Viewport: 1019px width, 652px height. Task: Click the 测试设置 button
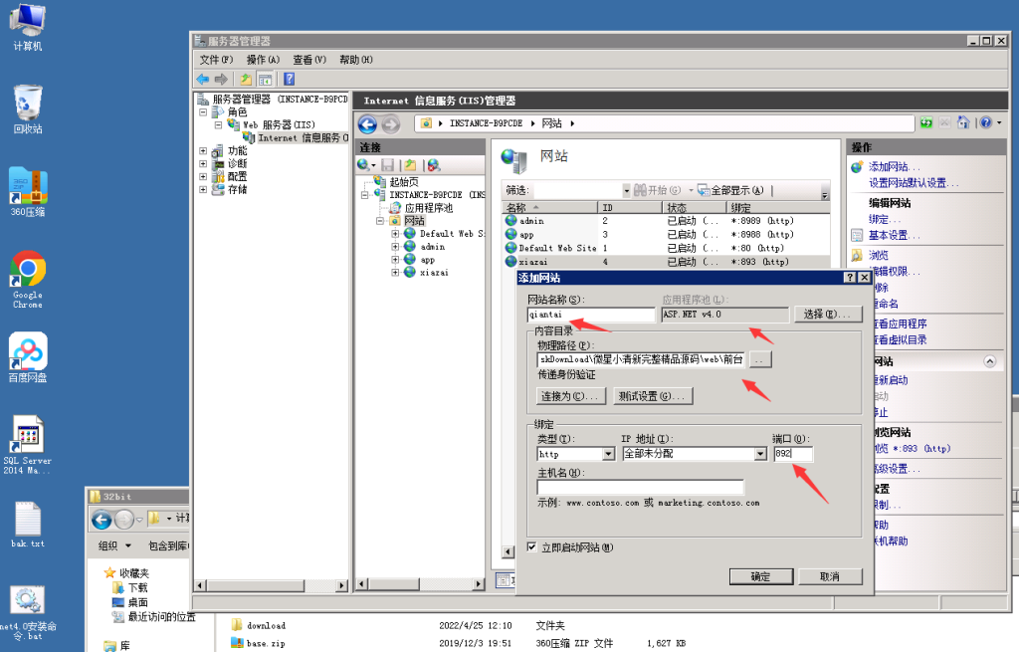(652, 396)
